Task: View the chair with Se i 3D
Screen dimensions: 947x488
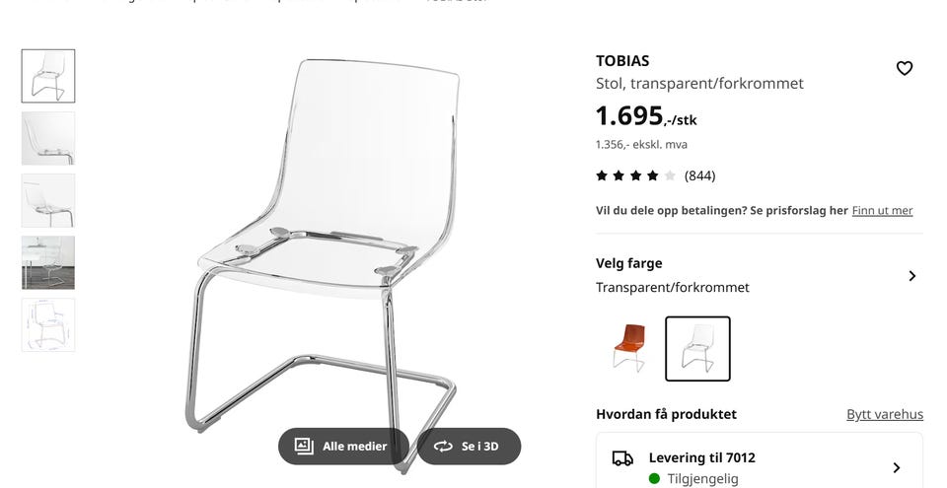Action: tap(469, 447)
